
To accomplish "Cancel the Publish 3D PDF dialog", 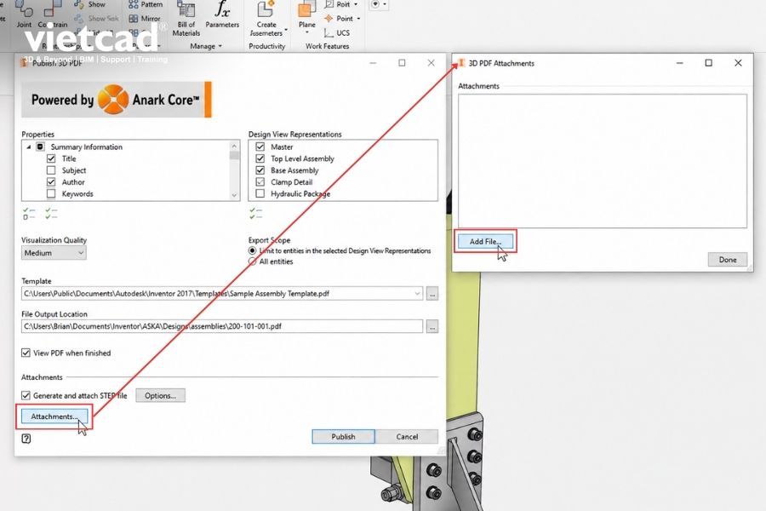I will click(407, 437).
